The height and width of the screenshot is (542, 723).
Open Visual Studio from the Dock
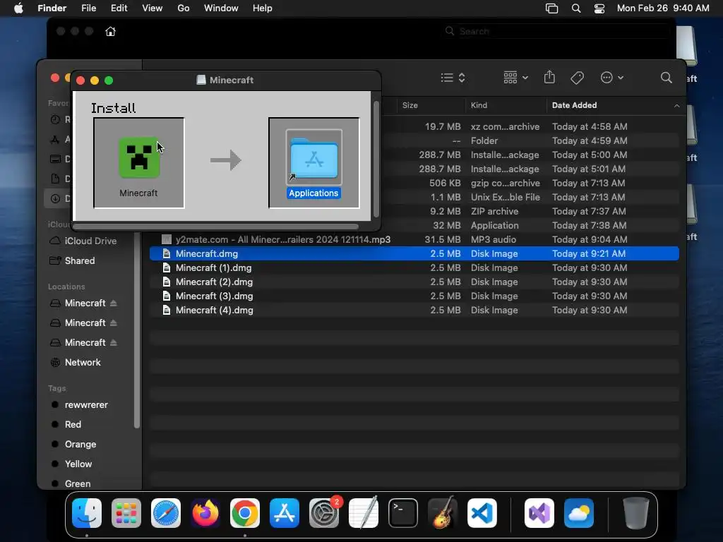pos(539,513)
